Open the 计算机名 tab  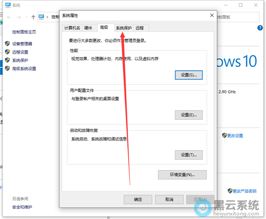click(72, 28)
